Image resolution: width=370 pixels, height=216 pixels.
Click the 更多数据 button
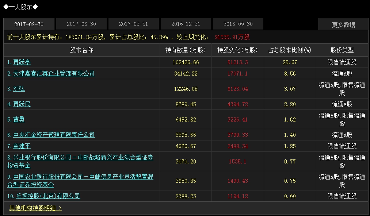(x=343, y=25)
